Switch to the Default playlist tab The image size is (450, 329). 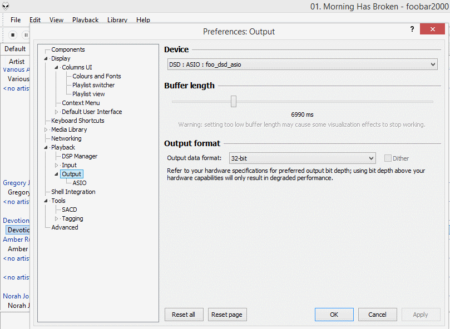click(x=15, y=49)
